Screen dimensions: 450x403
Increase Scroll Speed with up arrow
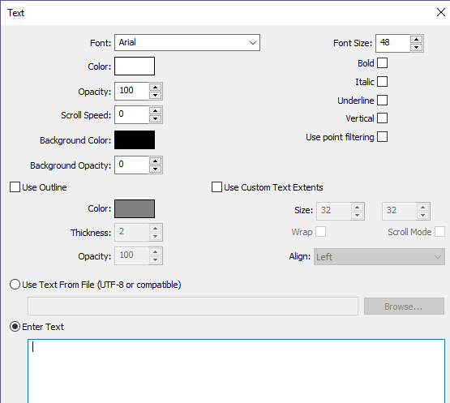155,111
